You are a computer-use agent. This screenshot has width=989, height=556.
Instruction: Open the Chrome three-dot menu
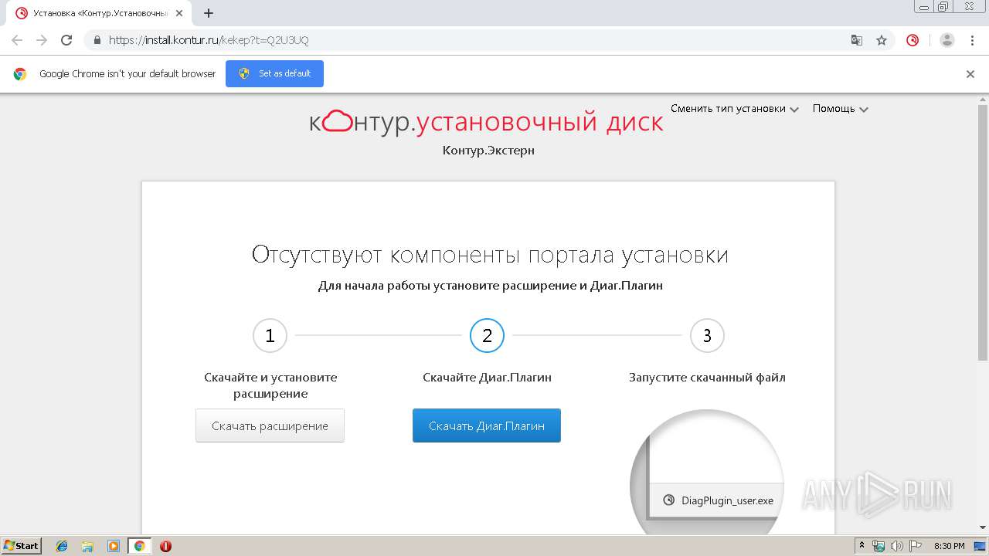(x=971, y=40)
